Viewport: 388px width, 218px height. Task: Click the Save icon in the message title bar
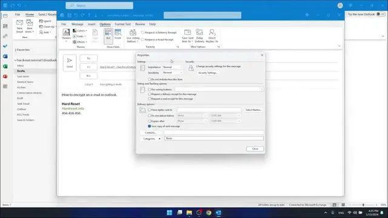coord(69,15)
